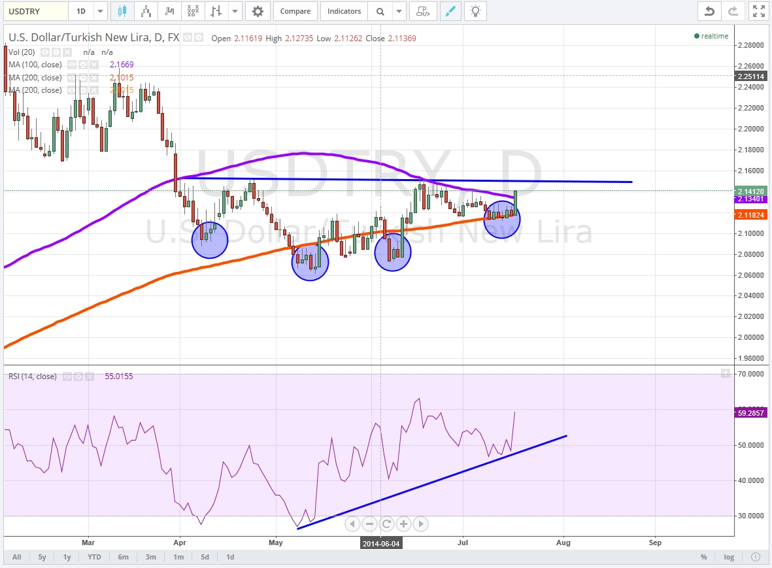Select the YTD time range
772x568 pixels.
[94, 557]
